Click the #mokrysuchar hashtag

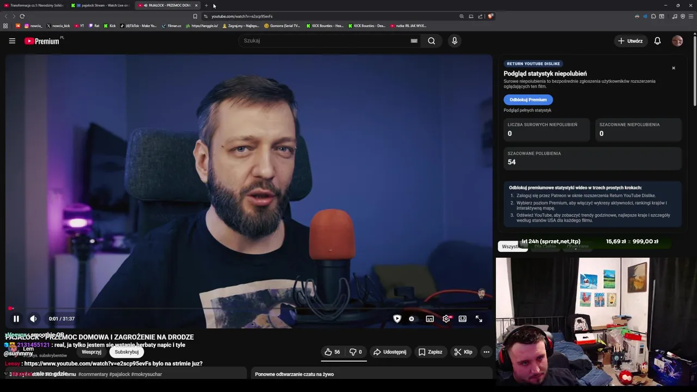pyautogui.click(x=146, y=375)
